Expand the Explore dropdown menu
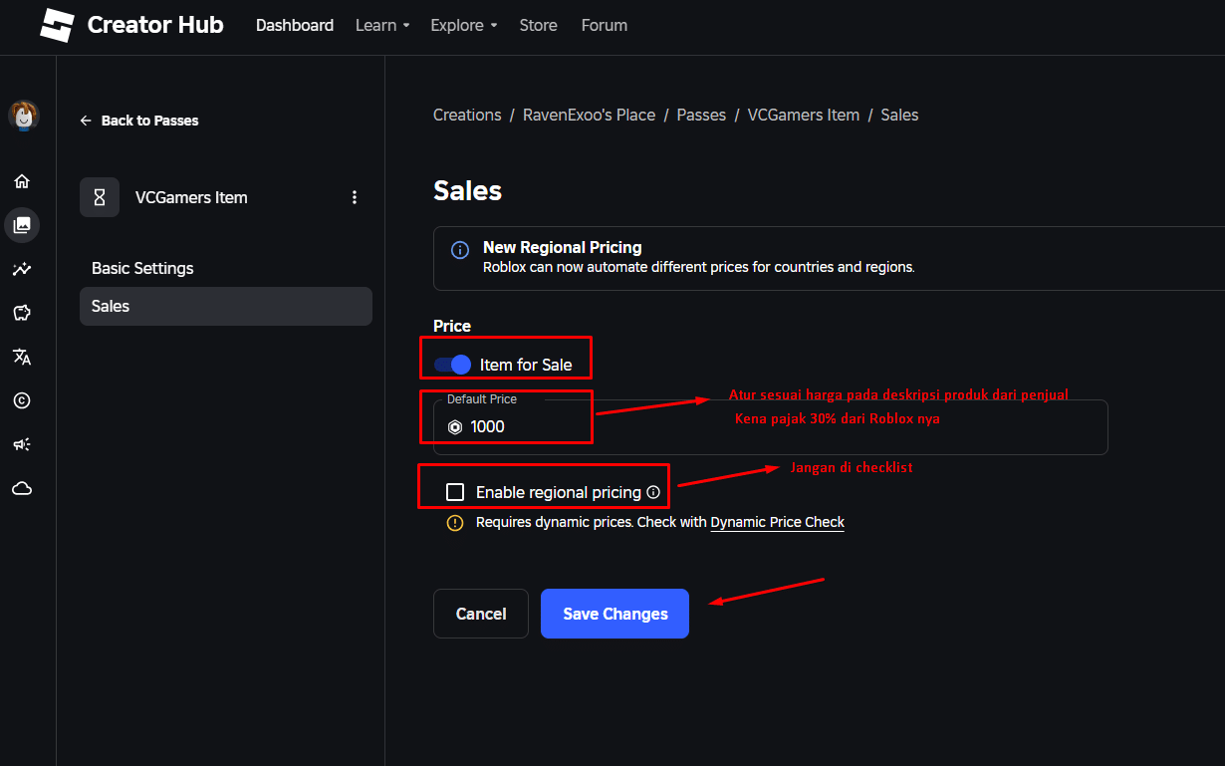The height and width of the screenshot is (766, 1225). (464, 25)
